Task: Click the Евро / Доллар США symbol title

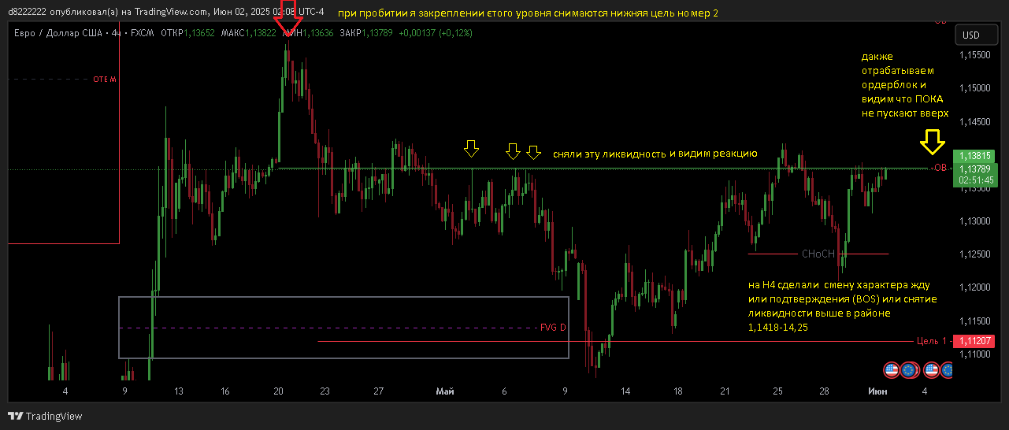Action: (57, 33)
